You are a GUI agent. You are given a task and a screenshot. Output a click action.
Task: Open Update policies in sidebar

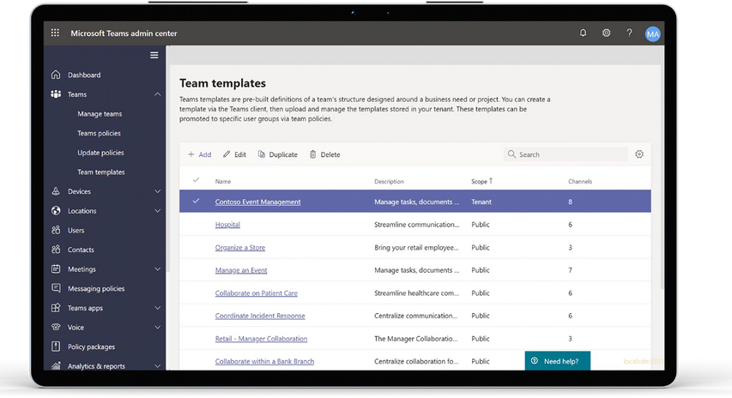coord(100,153)
